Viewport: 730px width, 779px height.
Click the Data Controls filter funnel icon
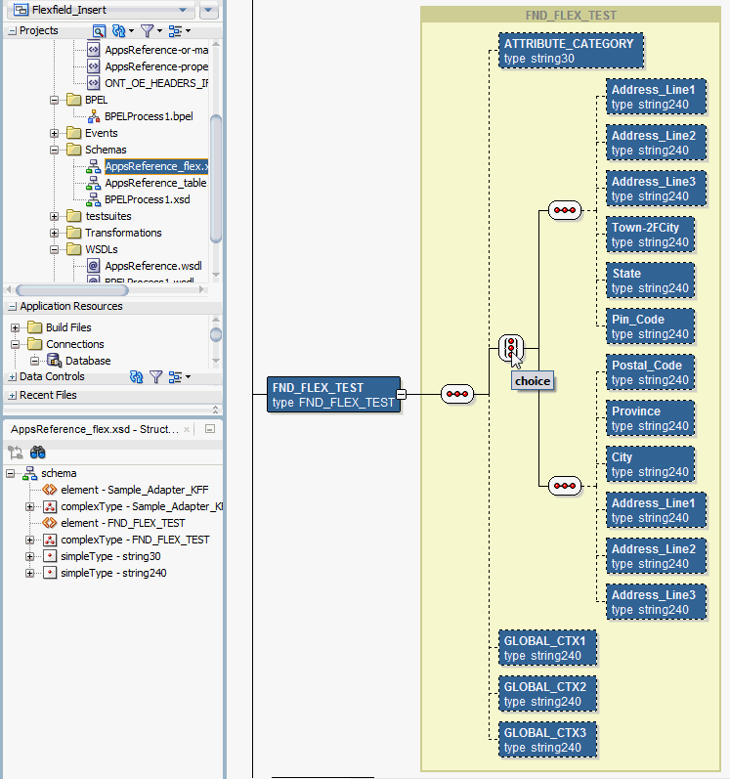pyautogui.click(x=156, y=377)
